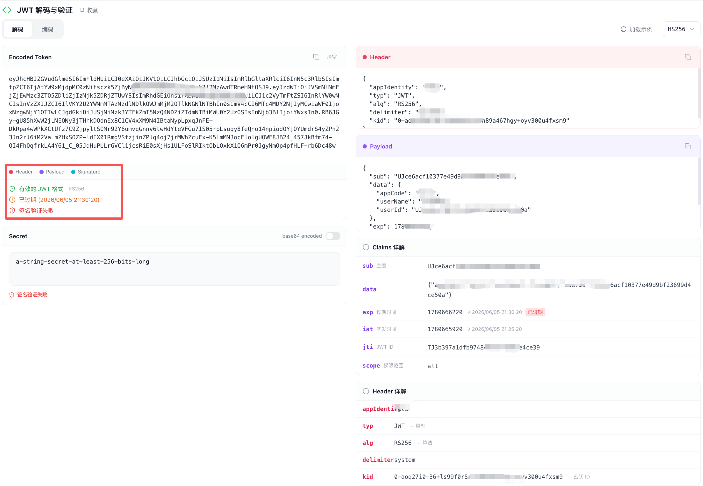Click the "sub" claim label
703x486 pixels.
click(367, 266)
